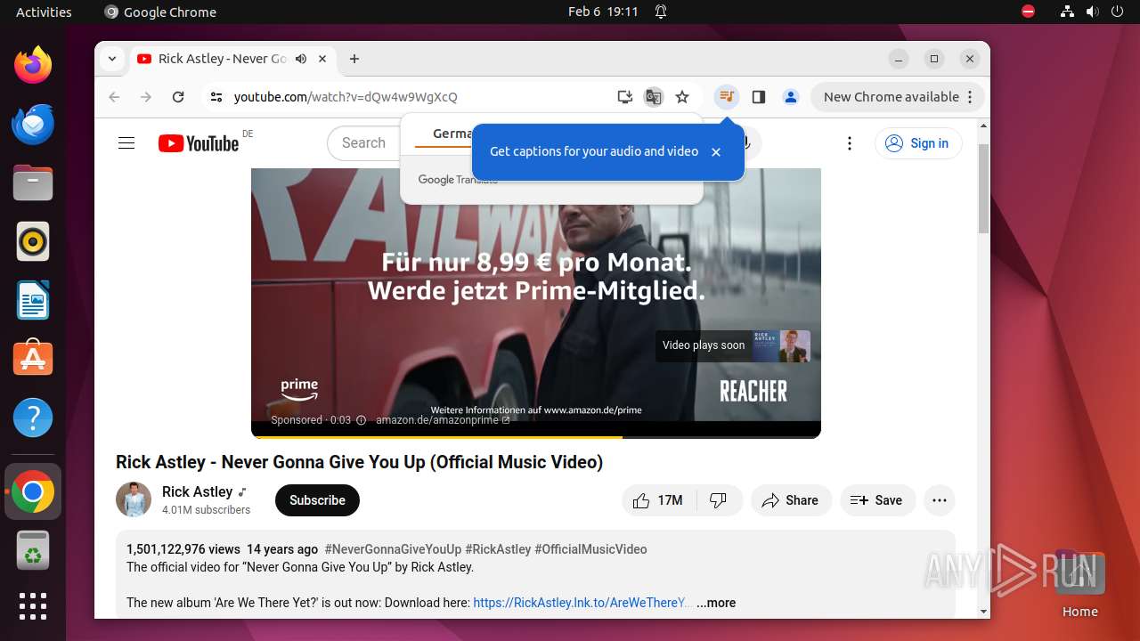The height and width of the screenshot is (641, 1140).
Task: Open Trash from the dock
Action: coord(33,551)
